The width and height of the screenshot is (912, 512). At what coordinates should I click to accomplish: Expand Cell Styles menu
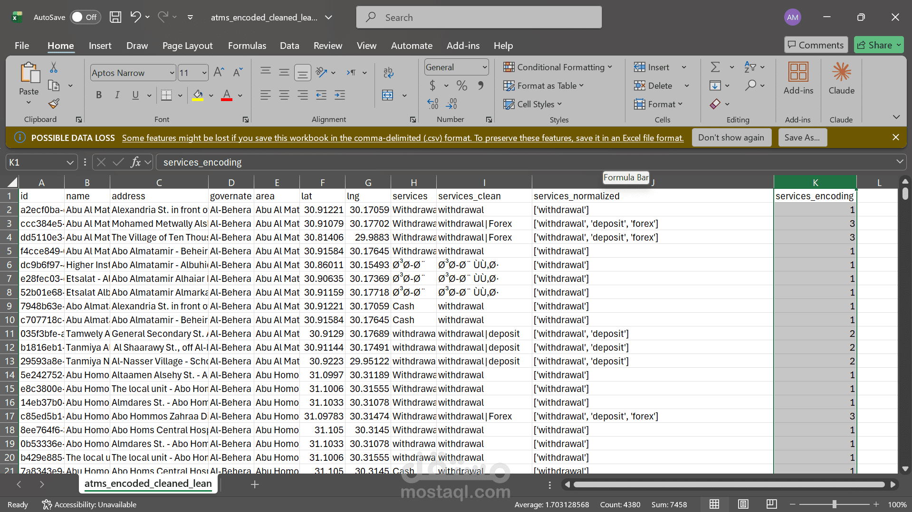[533, 104]
